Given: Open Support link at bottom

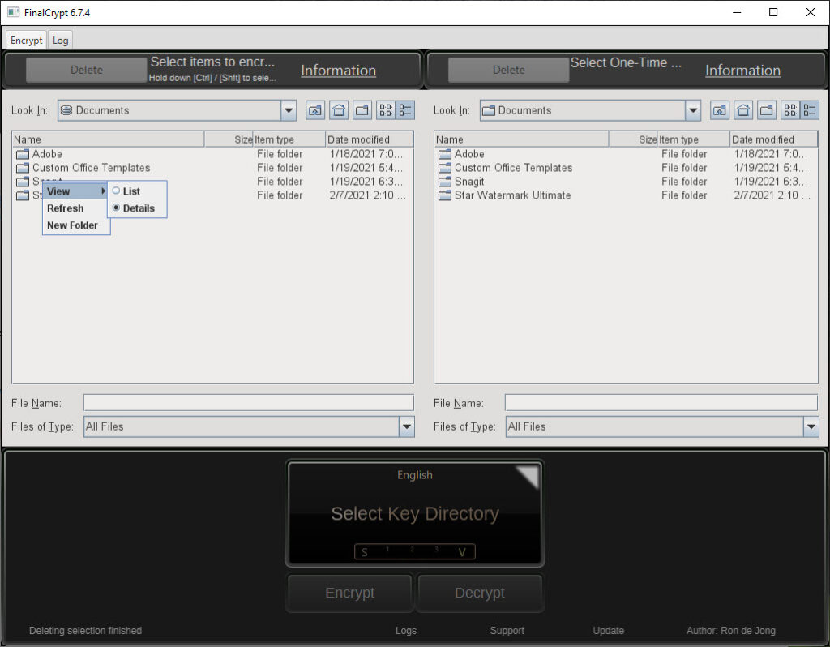Looking at the screenshot, I should tap(507, 630).
